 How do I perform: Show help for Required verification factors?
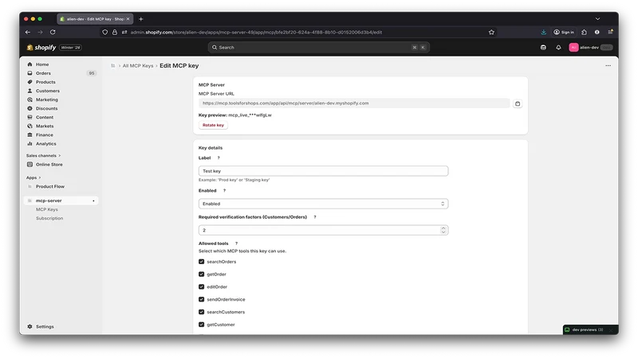tap(314, 217)
